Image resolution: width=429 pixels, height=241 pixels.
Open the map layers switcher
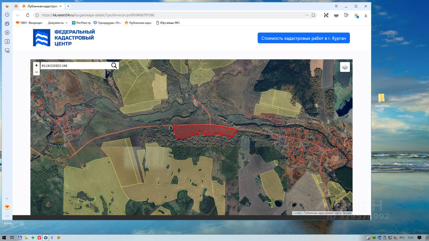click(345, 67)
